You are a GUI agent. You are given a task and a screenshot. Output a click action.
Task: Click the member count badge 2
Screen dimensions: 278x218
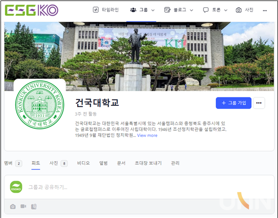click(19, 164)
